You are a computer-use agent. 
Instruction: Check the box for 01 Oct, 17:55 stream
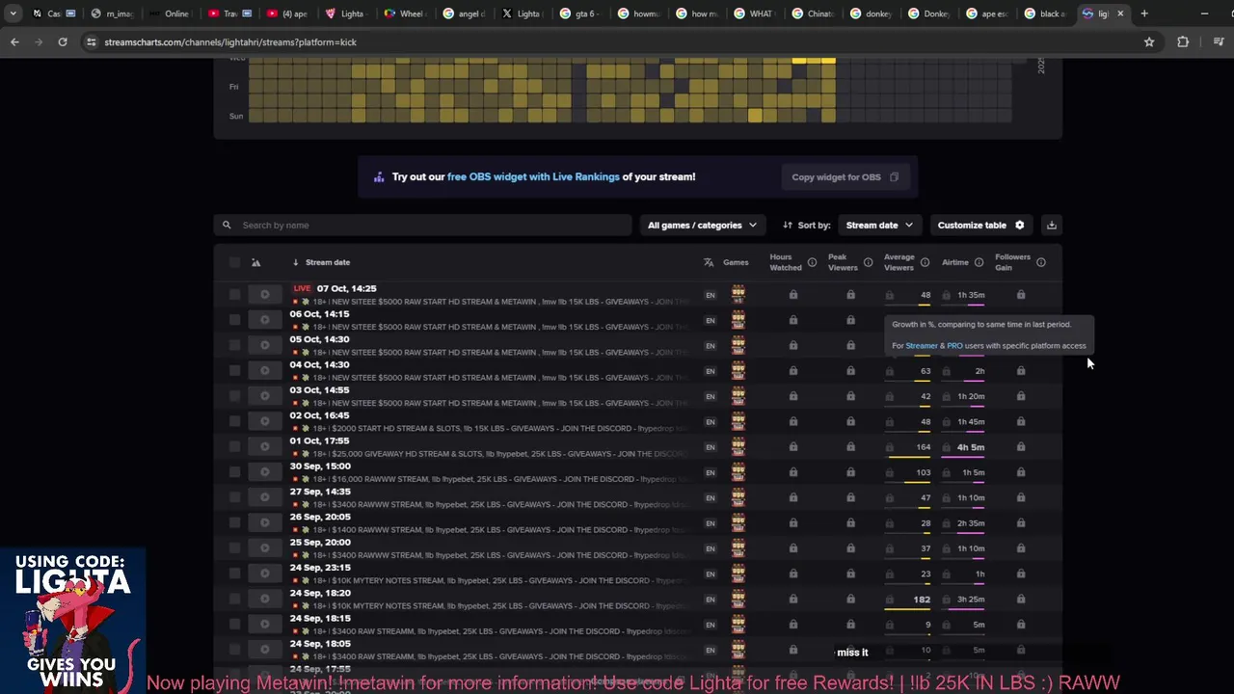[x=234, y=446]
